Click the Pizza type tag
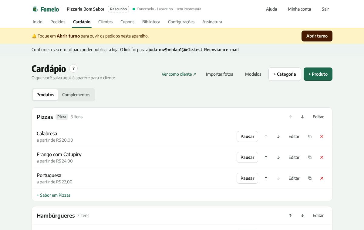The image size is (364, 230). click(x=62, y=117)
